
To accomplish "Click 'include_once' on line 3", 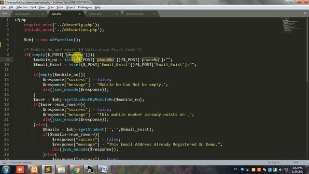I will coord(38,30).
